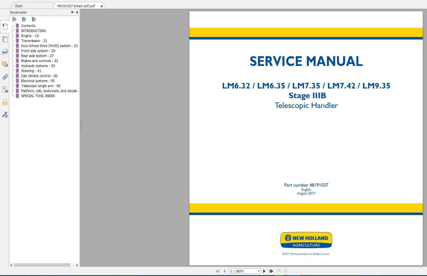This screenshot has width=427, height=276.
Task: Open the page number dropdown arrow
Action: click(x=259, y=271)
